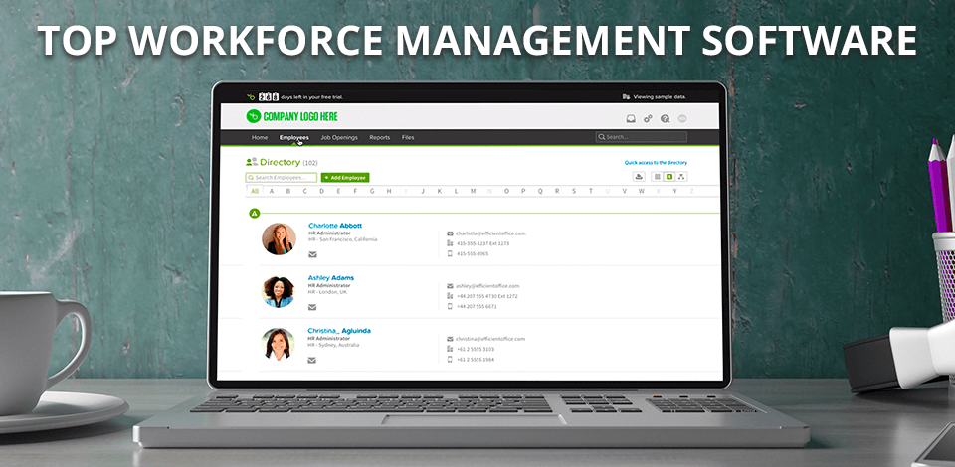Open the settings gears icon
The width and height of the screenshot is (955, 467).
tap(648, 119)
